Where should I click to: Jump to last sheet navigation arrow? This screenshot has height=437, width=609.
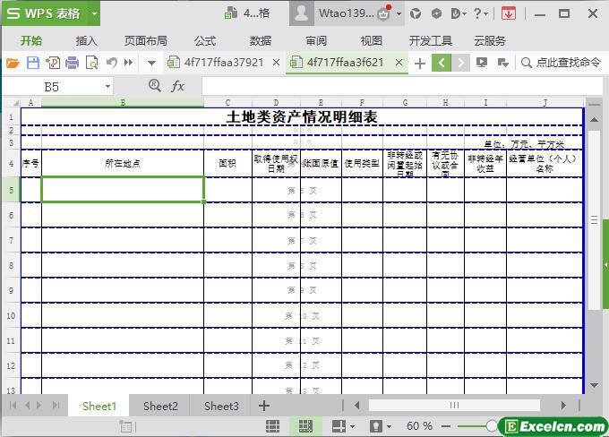pos(56,406)
